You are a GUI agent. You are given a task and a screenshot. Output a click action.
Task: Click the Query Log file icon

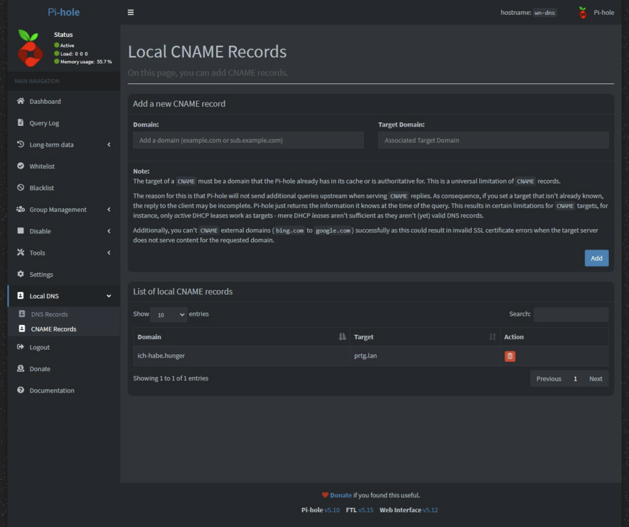[x=20, y=123]
